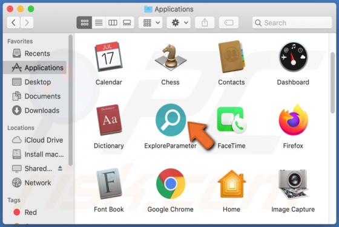Click into the Search field
This screenshot has width=339, height=227.
(292, 22)
